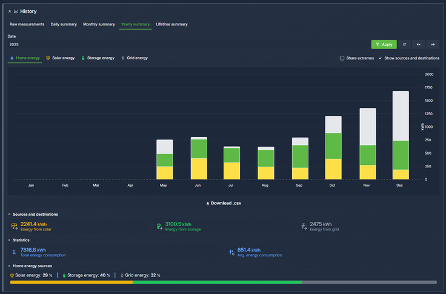Viewport: 446px width, 294px height.
Task: Click the energy from grid pylon icon
Action: pyautogui.click(x=304, y=226)
